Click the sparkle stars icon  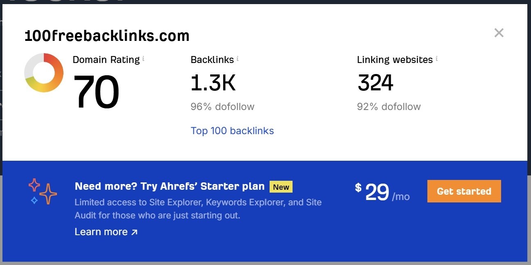click(43, 191)
